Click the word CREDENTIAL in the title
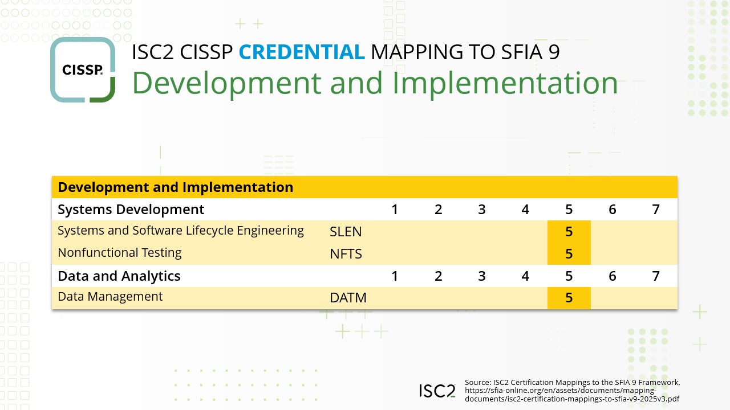This screenshot has height=410, width=730. (x=302, y=52)
